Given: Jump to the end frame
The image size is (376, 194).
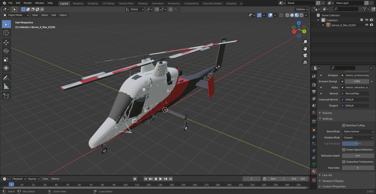Looking at the screenshot, I should (x=170, y=179).
